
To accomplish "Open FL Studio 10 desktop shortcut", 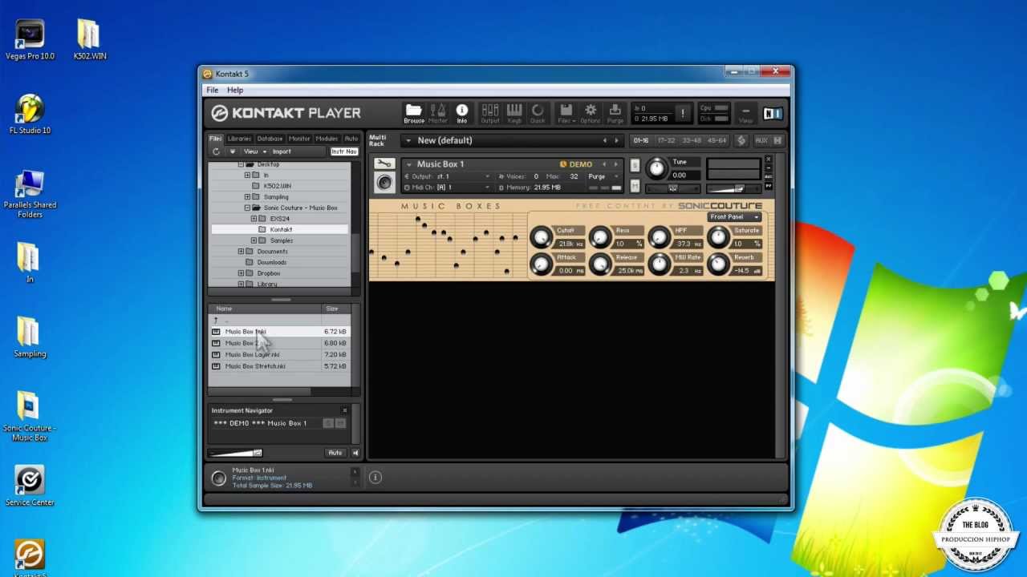I will click(x=30, y=115).
